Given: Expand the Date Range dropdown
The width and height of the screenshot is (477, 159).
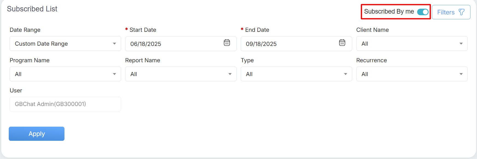Looking at the screenshot, I should [65, 44].
